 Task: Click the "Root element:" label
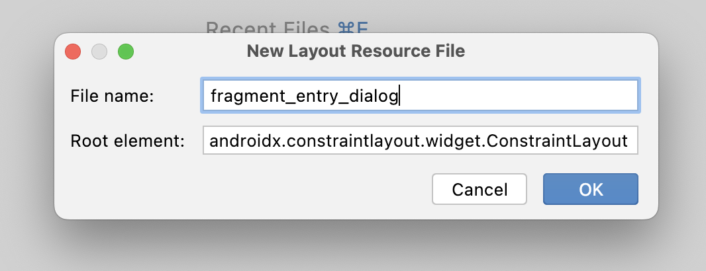coord(127,140)
